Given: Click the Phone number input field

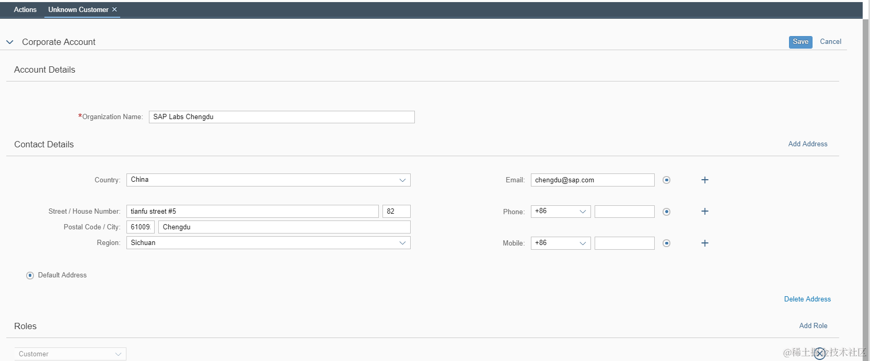Looking at the screenshot, I should (x=624, y=212).
